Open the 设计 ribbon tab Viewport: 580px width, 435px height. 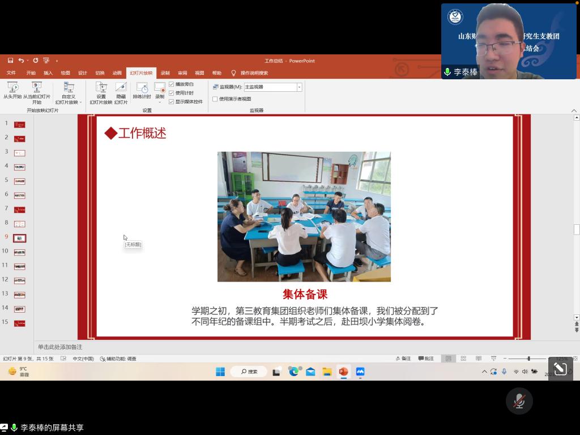[83, 73]
